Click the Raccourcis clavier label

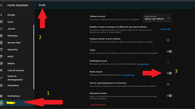98,93
